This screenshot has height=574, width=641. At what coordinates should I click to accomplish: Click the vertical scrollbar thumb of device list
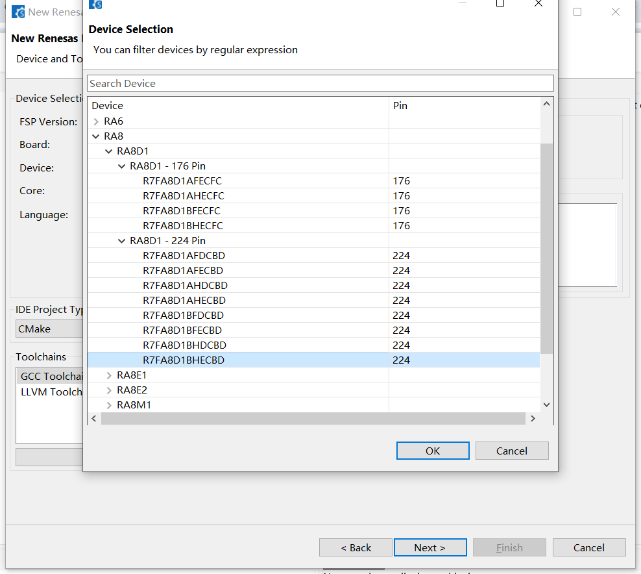546,248
